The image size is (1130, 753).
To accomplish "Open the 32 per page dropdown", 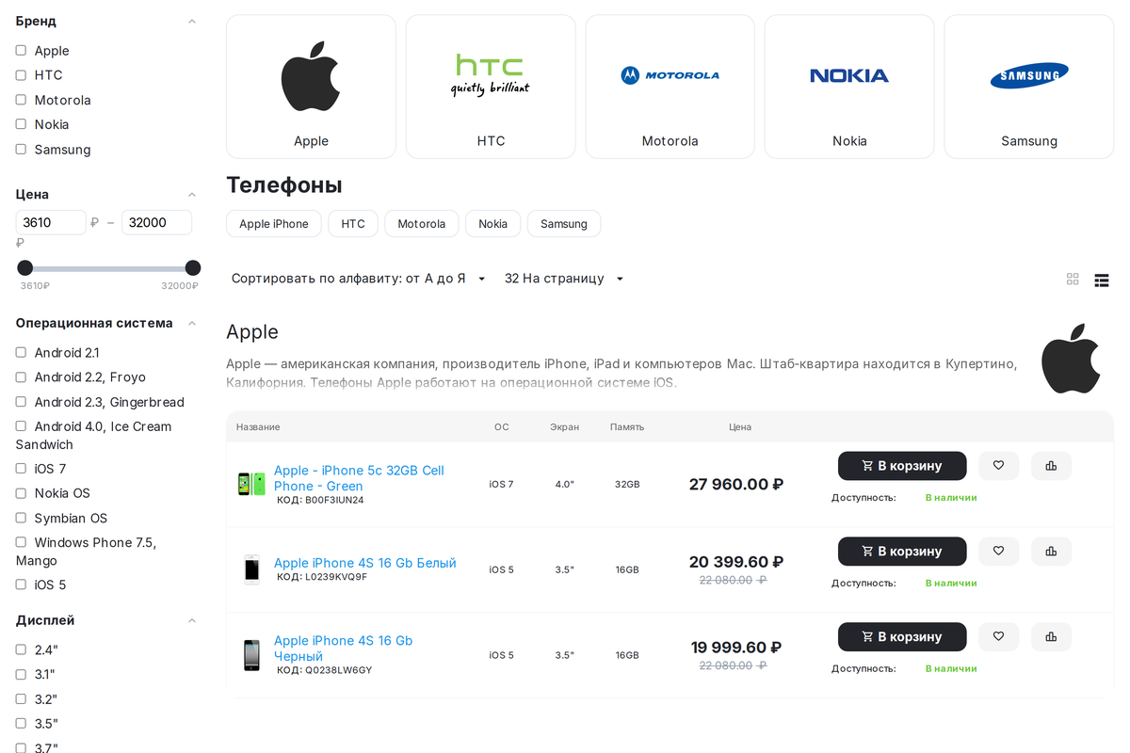I will point(564,279).
